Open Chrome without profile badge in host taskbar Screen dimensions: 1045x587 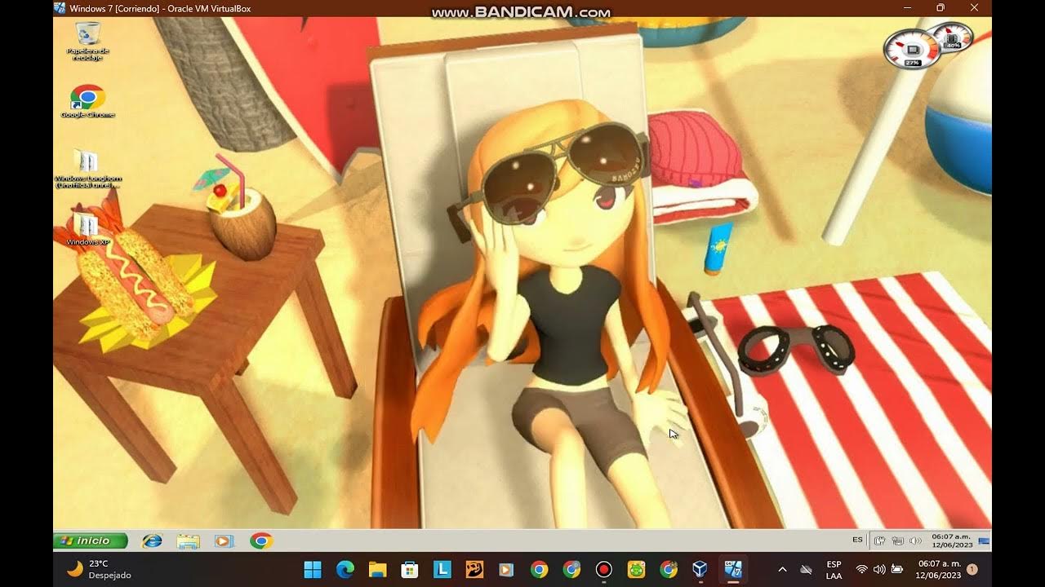pos(539,569)
